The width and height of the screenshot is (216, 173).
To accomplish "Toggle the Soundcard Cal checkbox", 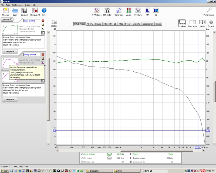I will (x=131, y=162).
